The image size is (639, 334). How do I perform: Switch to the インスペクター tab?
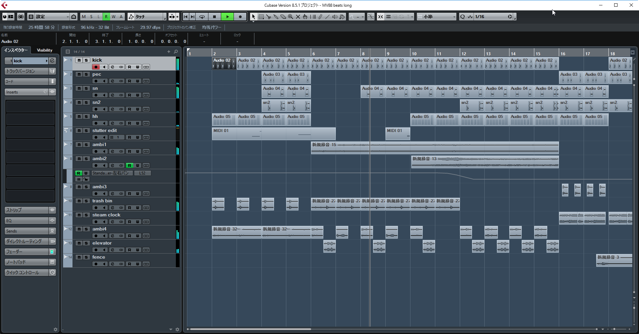16,50
